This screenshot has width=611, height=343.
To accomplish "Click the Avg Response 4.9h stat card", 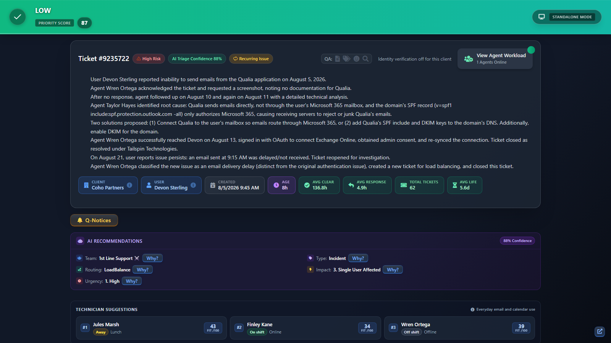I will point(367,185).
